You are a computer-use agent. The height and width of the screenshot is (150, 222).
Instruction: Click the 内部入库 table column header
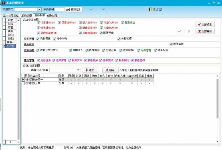pyautogui.click(x=120, y=76)
